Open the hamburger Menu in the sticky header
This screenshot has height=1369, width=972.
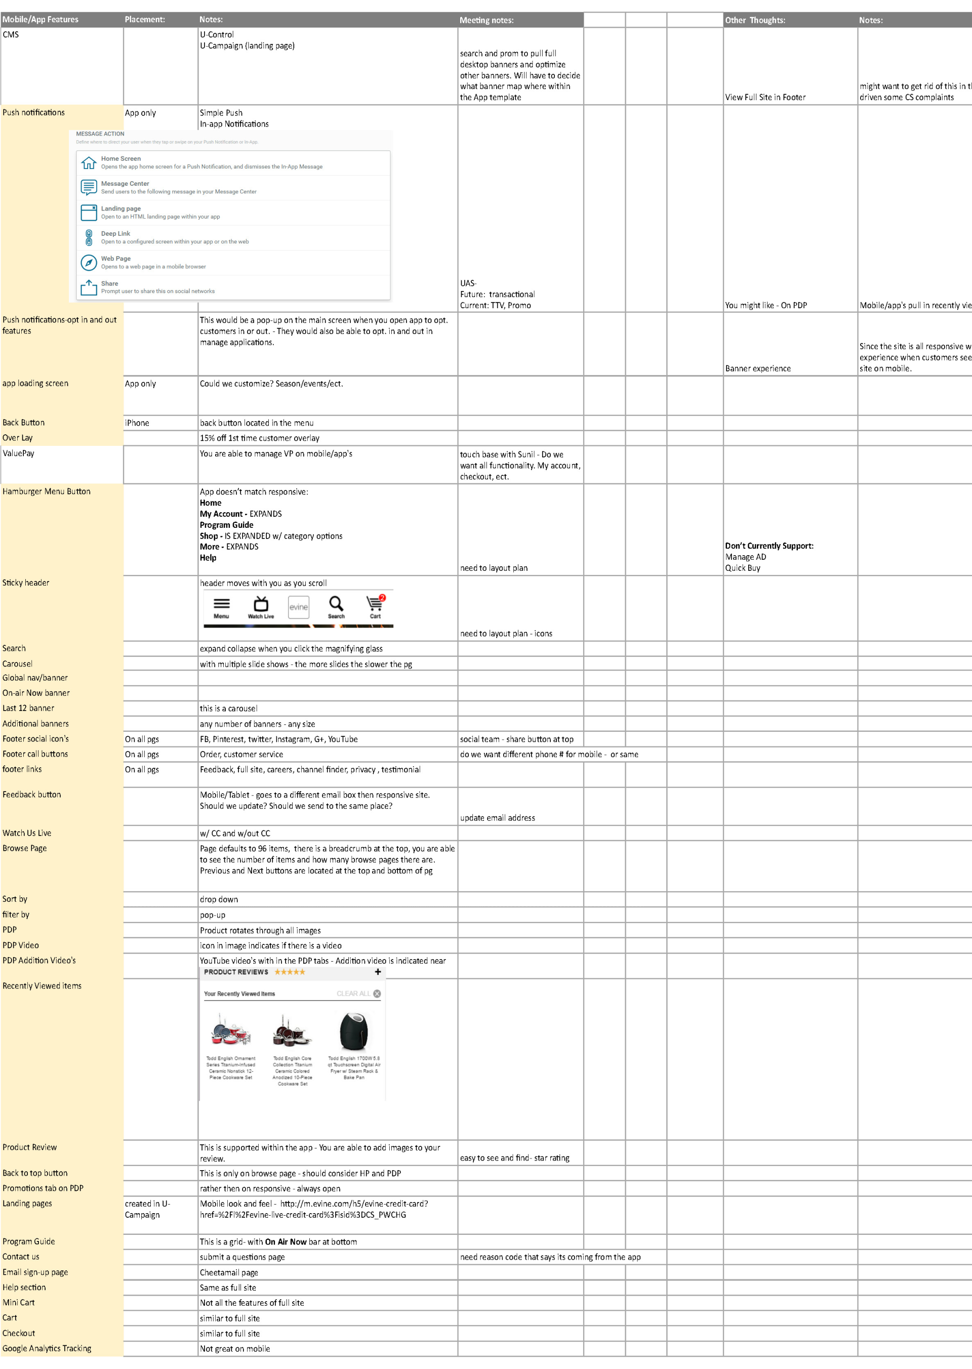click(x=222, y=604)
